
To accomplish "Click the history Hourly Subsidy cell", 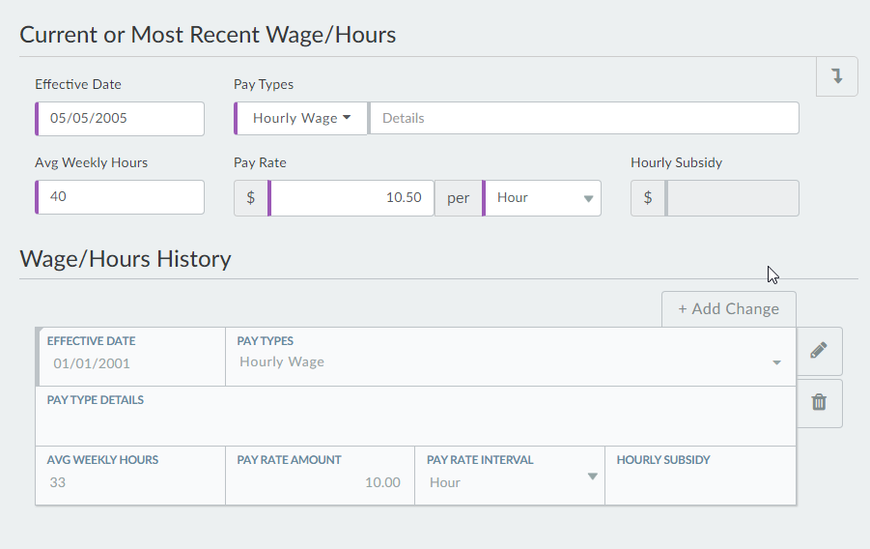I will 700,482.
